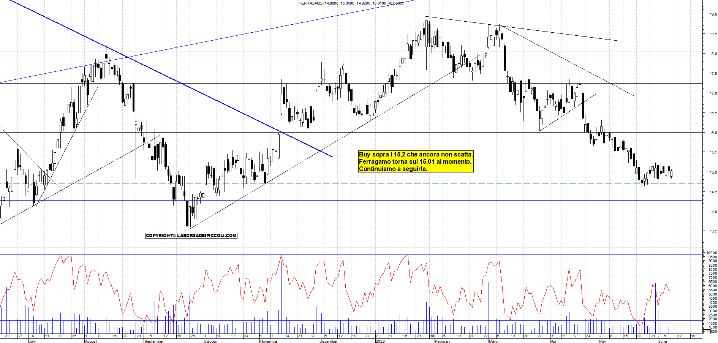Click the September month label
The height and width of the screenshot is (343, 718).
154,341
